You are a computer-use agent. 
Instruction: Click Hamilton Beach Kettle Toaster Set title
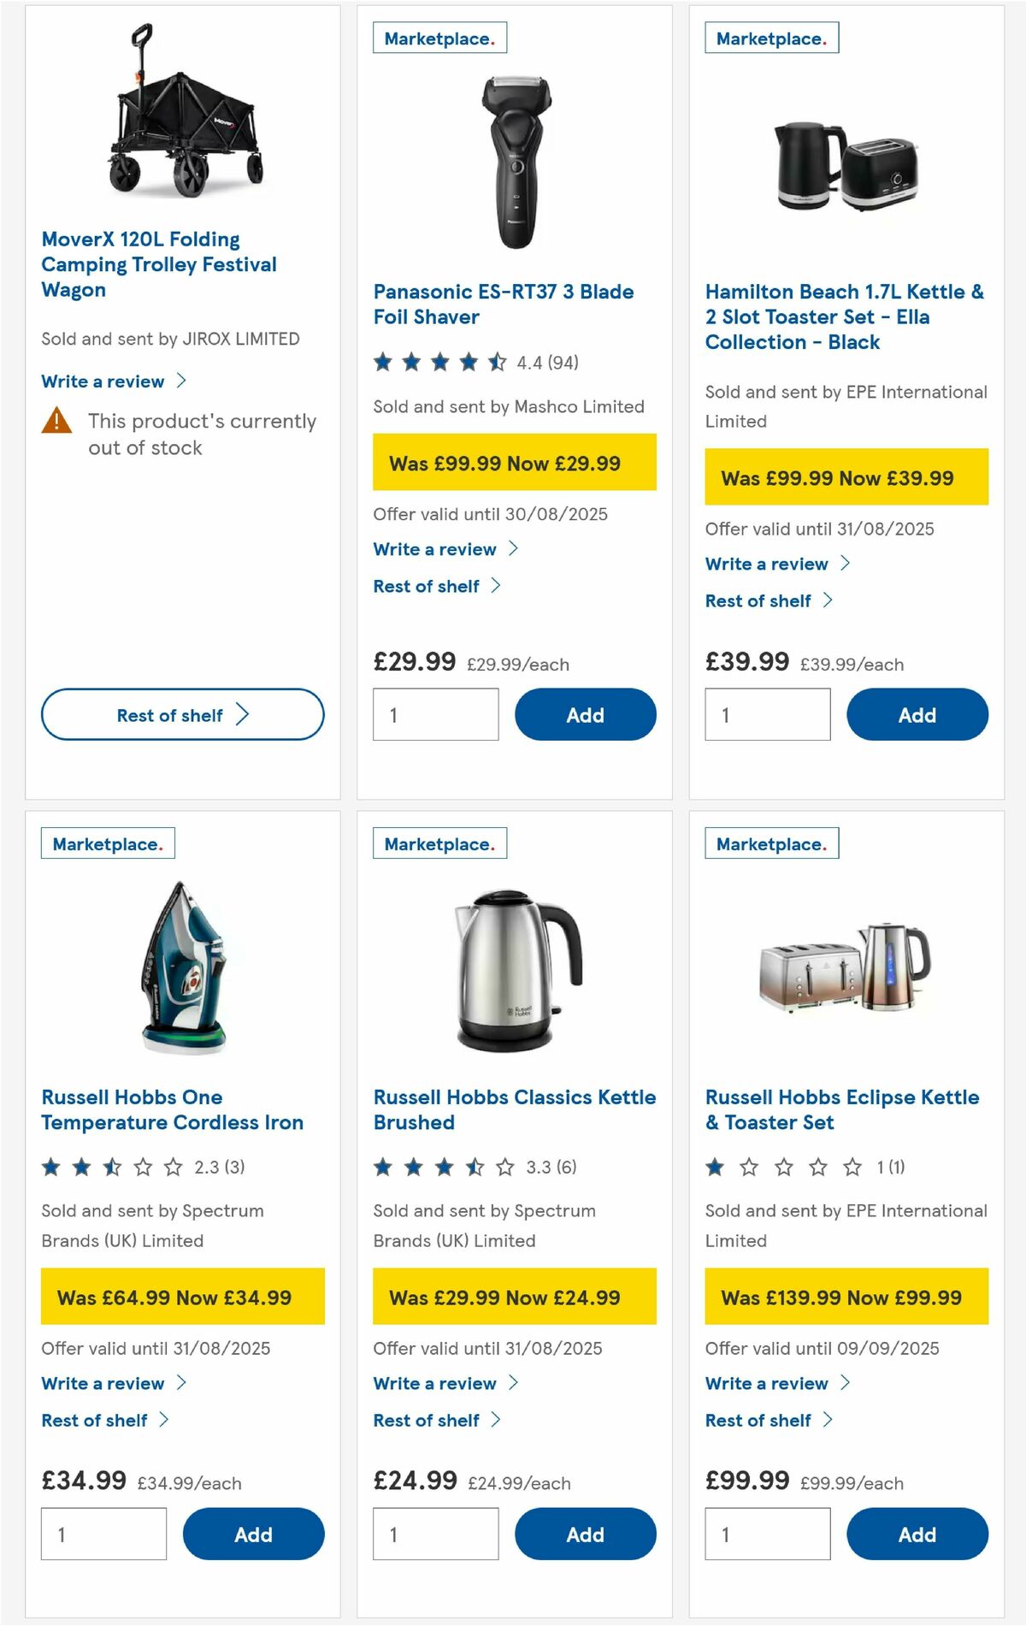click(841, 316)
